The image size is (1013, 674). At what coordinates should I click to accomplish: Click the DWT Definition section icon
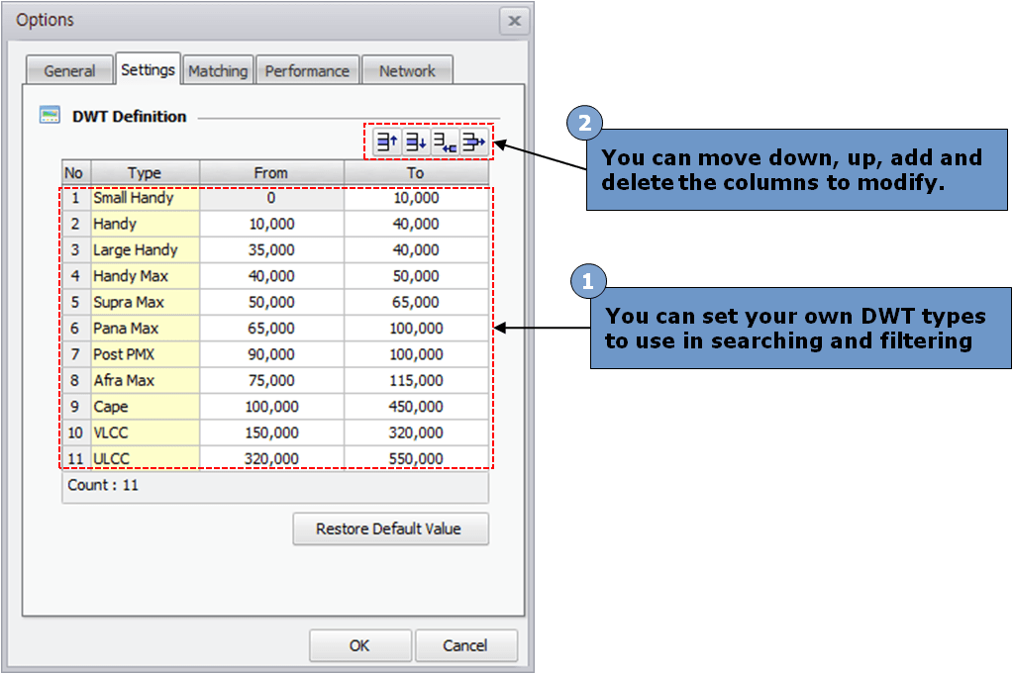(x=45, y=116)
